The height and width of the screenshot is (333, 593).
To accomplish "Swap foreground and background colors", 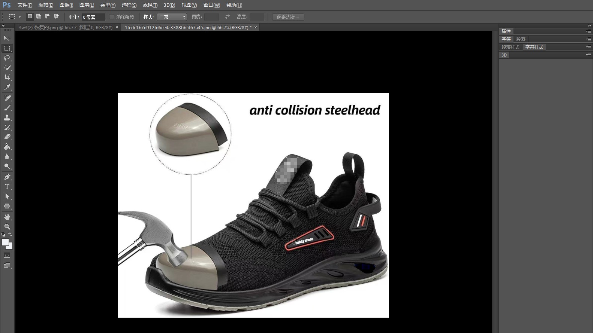I will tap(10, 235).
